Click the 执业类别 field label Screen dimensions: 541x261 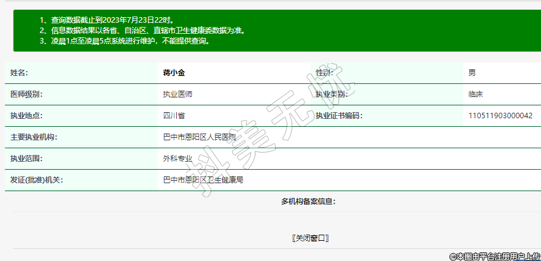(x=332, y=94)
